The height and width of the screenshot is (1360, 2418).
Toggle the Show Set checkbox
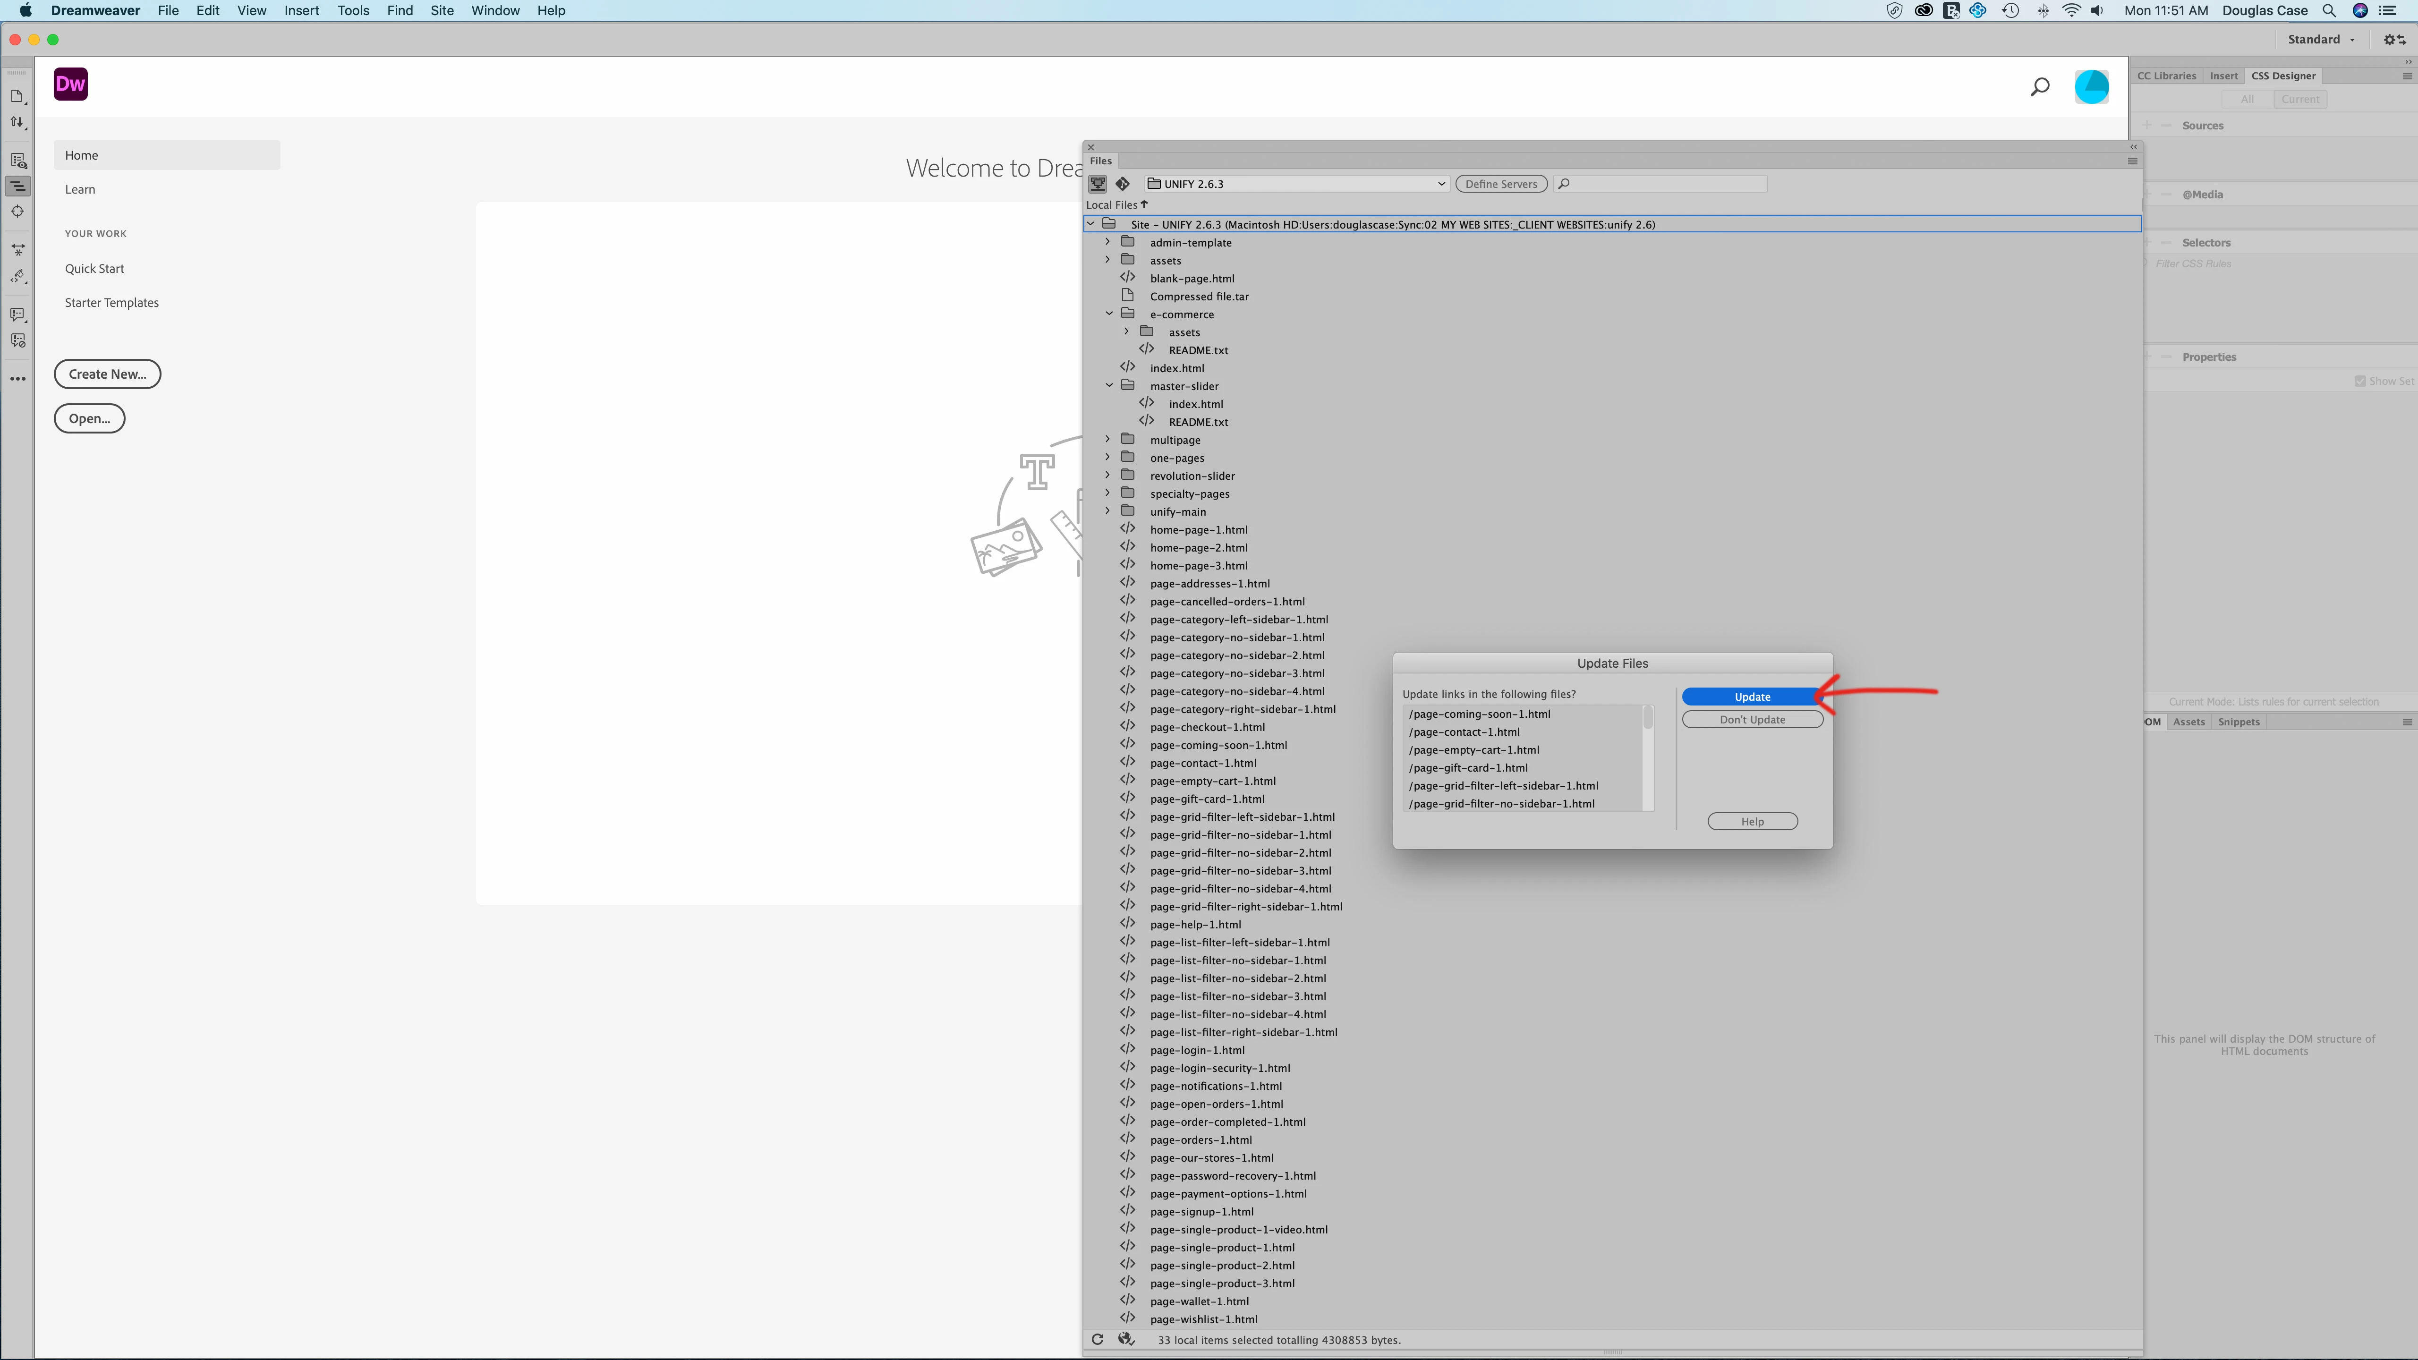[2360, 381]
